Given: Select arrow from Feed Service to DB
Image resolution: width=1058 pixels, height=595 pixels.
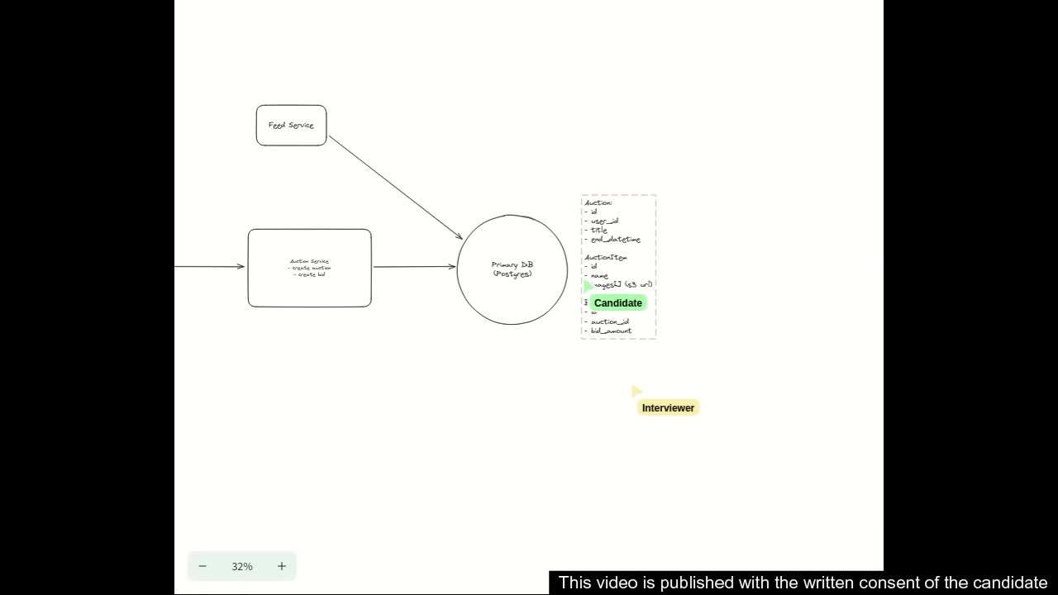Looking at the screenshot, I should click(395, 188).
